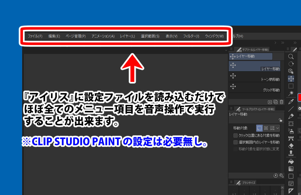Image resolution: width=301 pixels, height=195 pixels.
Task: Click the single right chevron above sub tool panel
Action: tap(275, 43)
